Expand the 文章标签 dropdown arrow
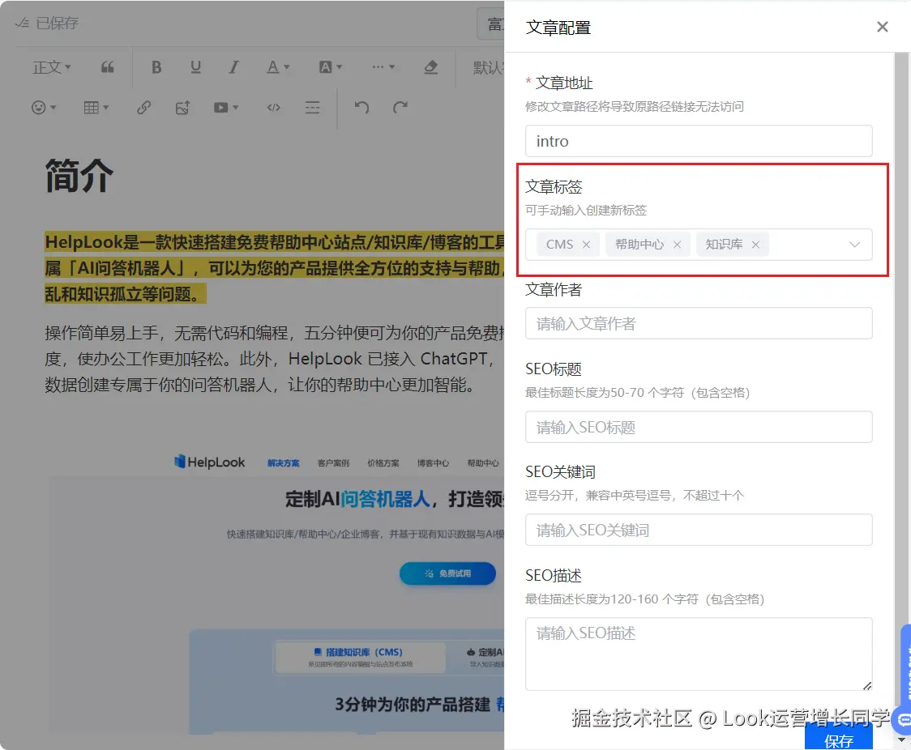The width and height of the screenshot is (911, 750). pyautogui.click(x=854, y=245)
